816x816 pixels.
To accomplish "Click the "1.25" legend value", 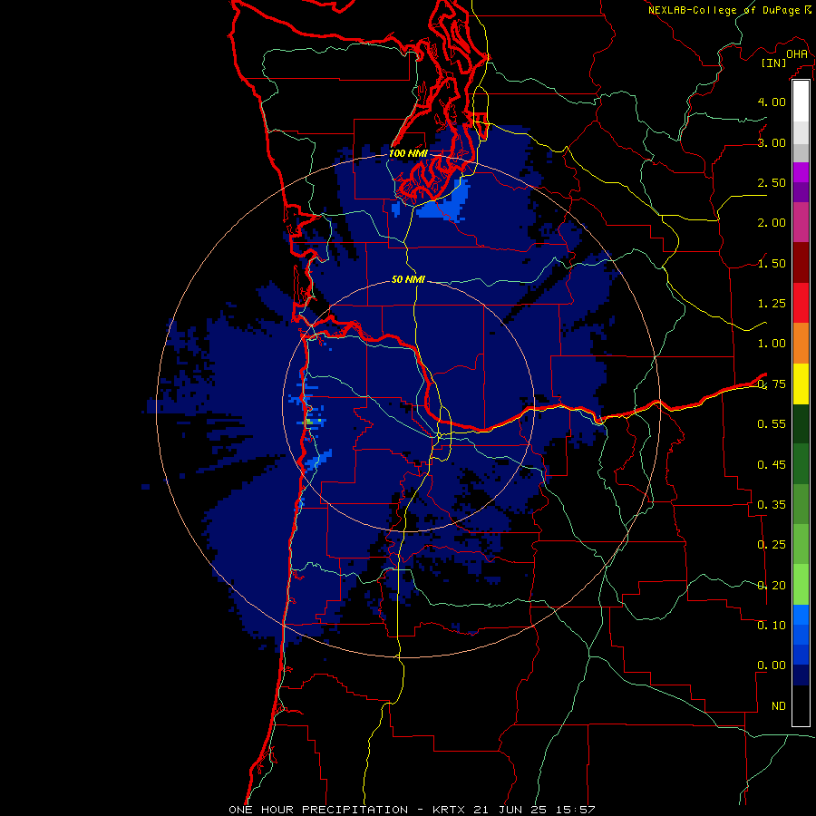I will pos(772,304).
